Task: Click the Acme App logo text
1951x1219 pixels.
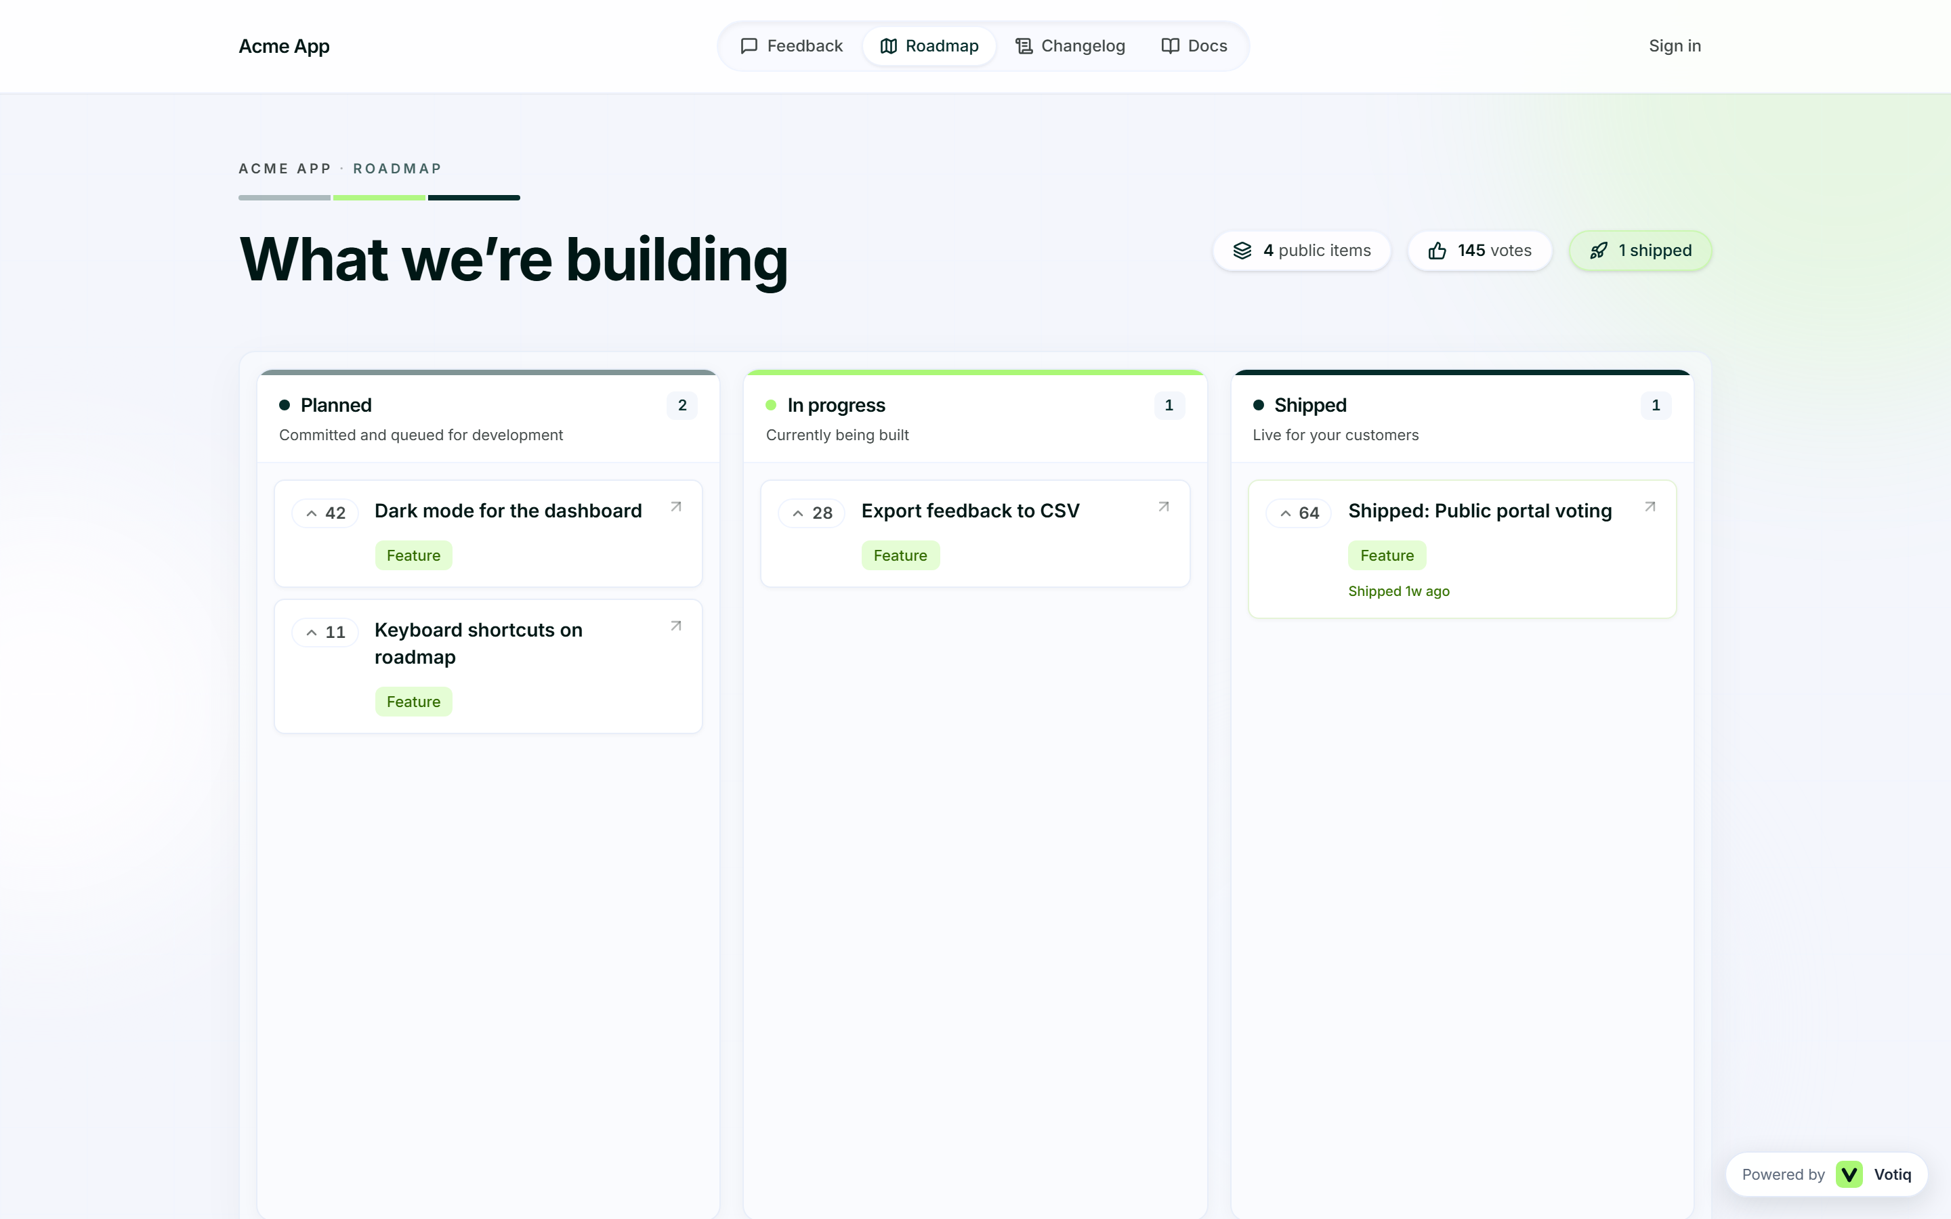Action: [x=284, y=46]
